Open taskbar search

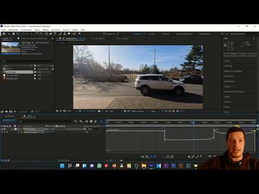[70, 165]
